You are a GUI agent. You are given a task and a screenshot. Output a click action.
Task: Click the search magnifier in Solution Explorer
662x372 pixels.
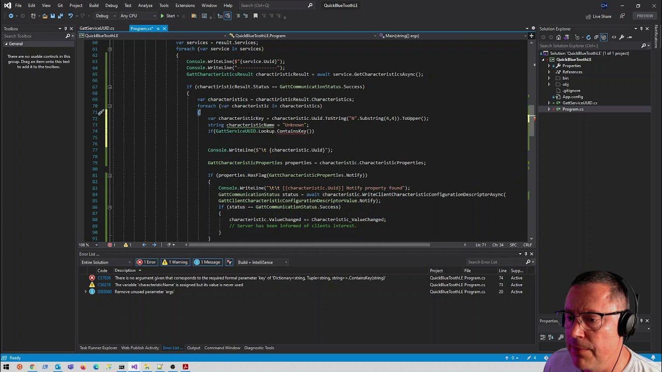643,45
